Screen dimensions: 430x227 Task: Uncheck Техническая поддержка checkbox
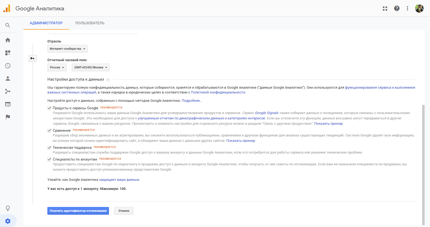click(x=49, y=148)
